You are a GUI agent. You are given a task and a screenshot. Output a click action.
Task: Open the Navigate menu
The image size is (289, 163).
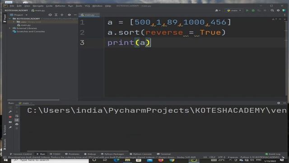38,6
